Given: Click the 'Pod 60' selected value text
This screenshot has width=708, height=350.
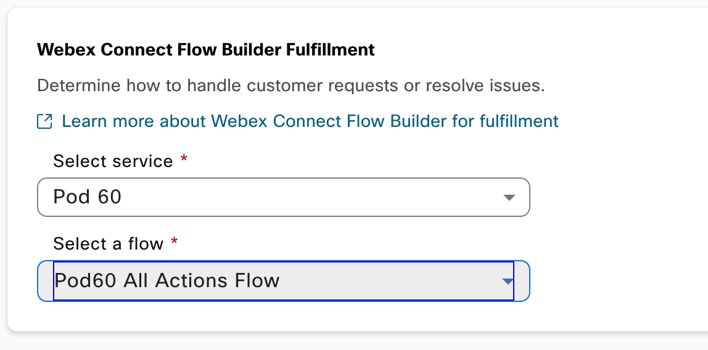Looking at the screenshot, I should (88, 197).
